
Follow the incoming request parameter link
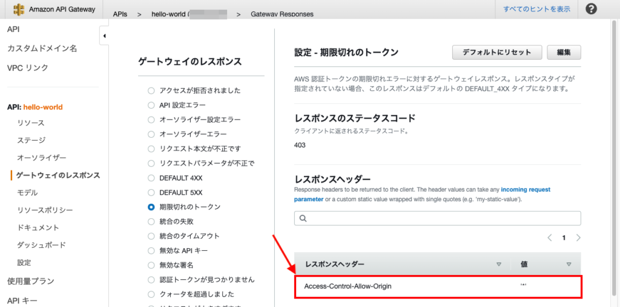422,194
